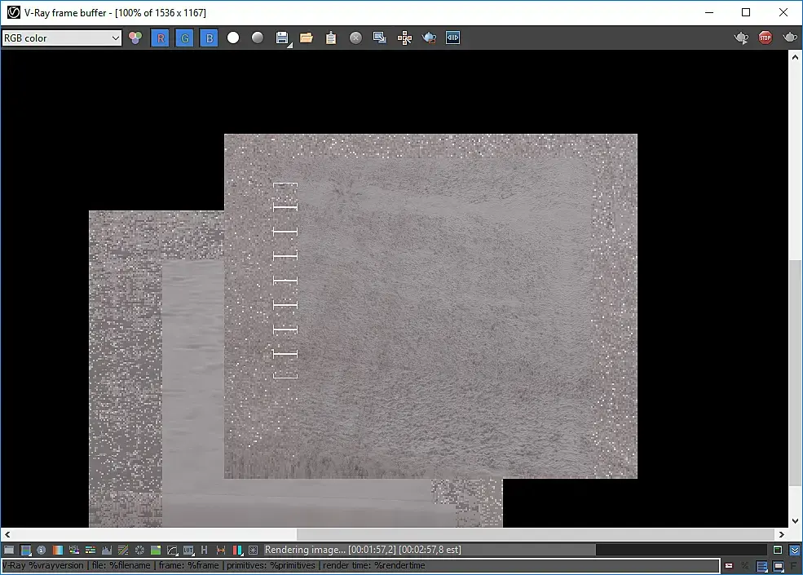
Task: Toggle the green channel button
Action: click(x=184, y=38)
